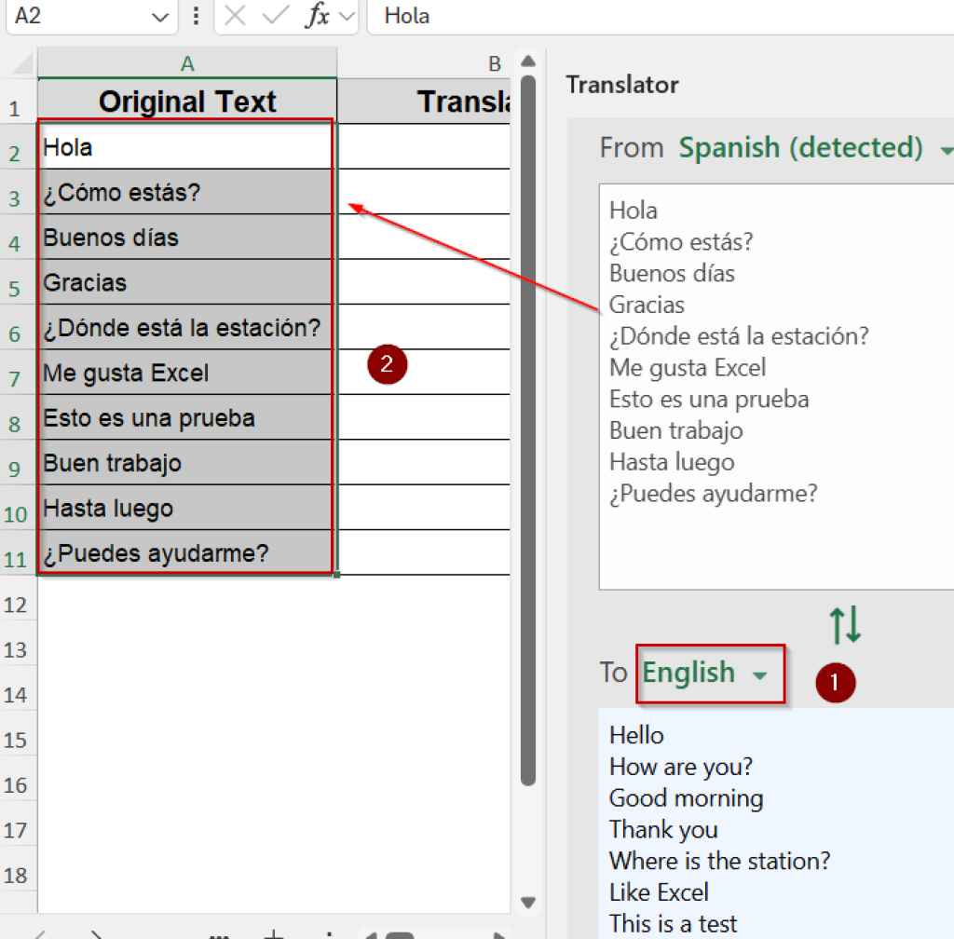Screen dimensions: 954x939
Task: Confirm cell entry with the checkmark icon
Action: [276, 16]
